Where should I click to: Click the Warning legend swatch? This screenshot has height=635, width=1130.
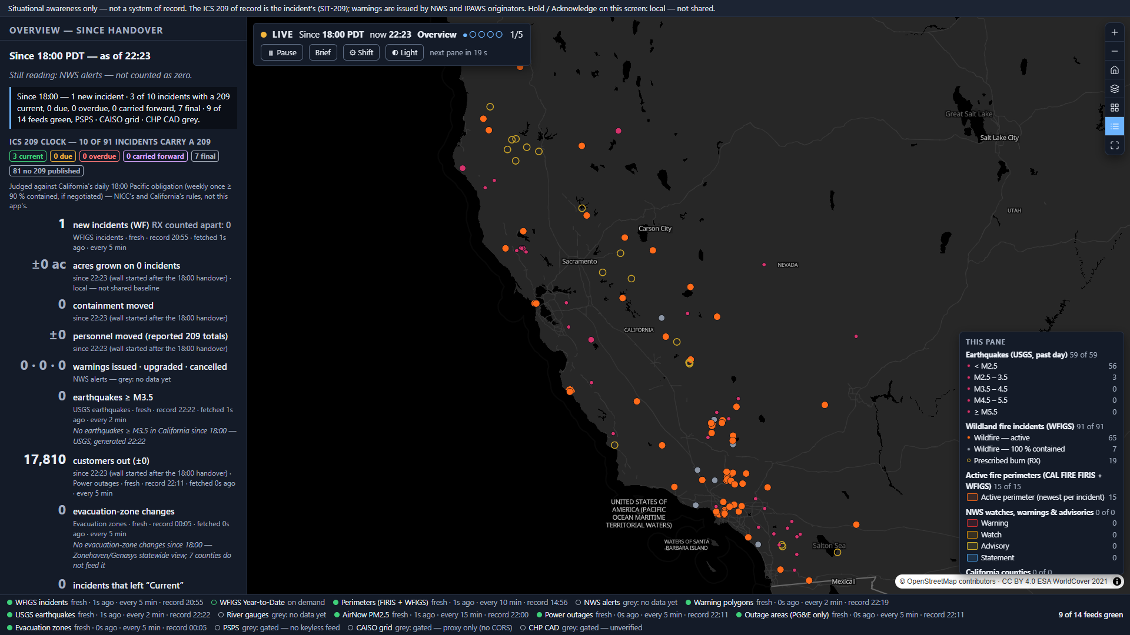click(972, 523)
